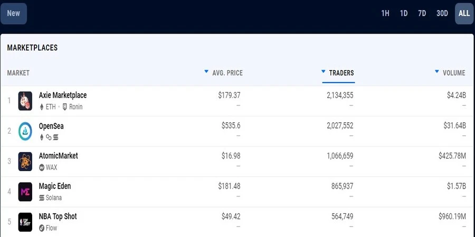Open the AtomicMarket link
This screenshot has width=475, height=237.
click(x=58, y=156)
